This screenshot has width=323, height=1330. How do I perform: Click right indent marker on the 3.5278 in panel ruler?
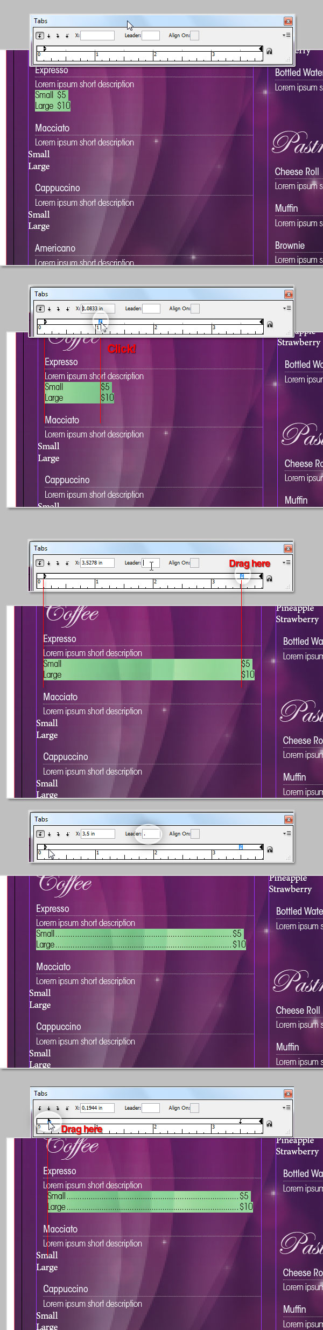click(x=261, y=576)
